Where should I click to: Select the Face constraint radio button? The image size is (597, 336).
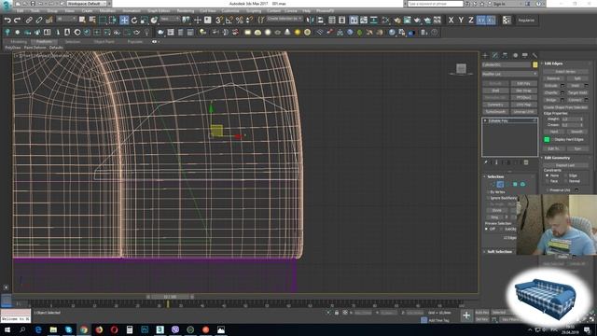[548, 181]
